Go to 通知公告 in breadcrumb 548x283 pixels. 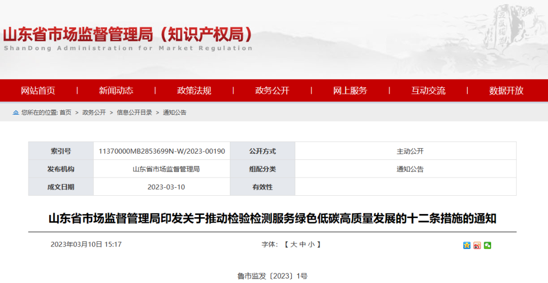(175, 113)
